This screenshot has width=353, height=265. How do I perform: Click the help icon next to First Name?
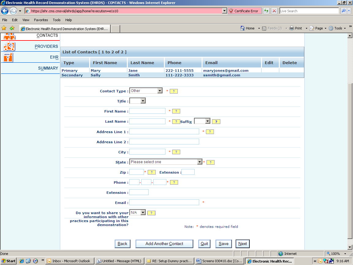pos(176,111)
